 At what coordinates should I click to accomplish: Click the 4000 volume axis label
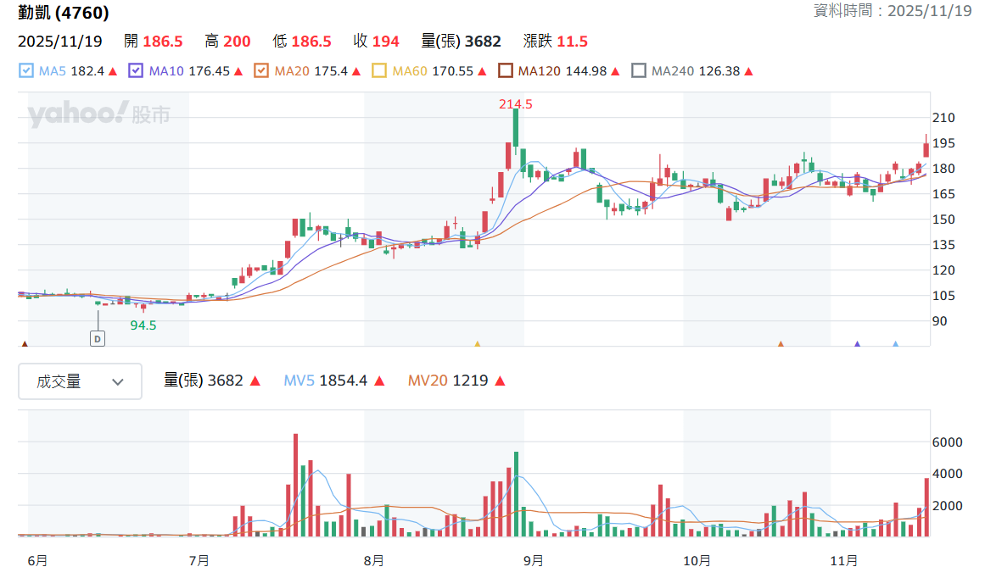click(x=948, y=474)
